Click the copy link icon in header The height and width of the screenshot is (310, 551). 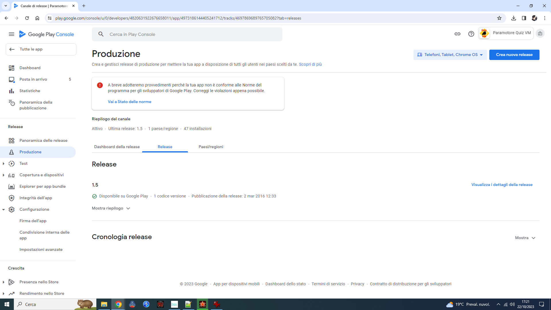pyautogui.click(x=457, y=34)
